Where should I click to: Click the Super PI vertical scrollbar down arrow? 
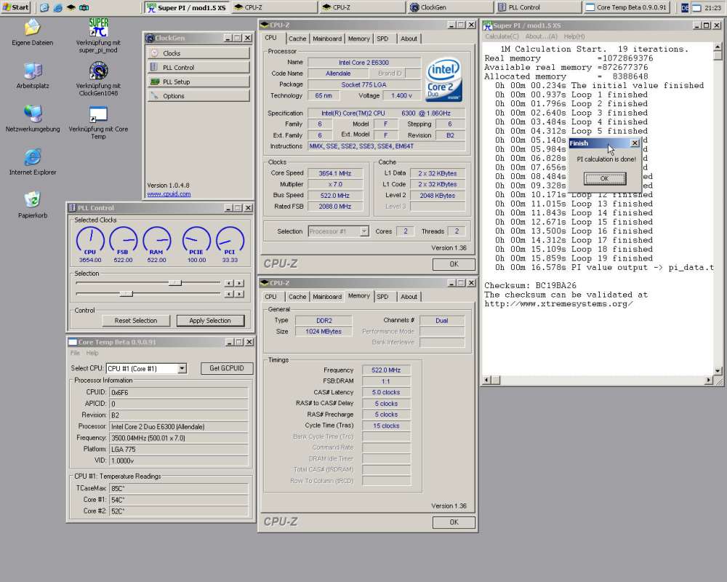(718, 371)
